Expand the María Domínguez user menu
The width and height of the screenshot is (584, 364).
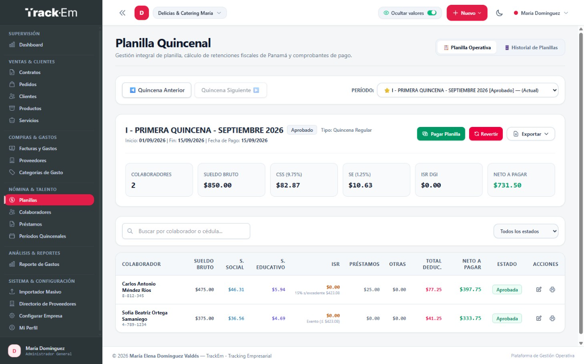(x=541, y=13)
